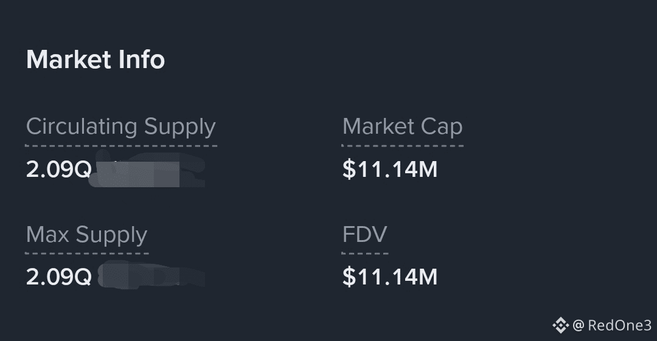Click the dotted underline beneath Max Supply

[86, 253]
